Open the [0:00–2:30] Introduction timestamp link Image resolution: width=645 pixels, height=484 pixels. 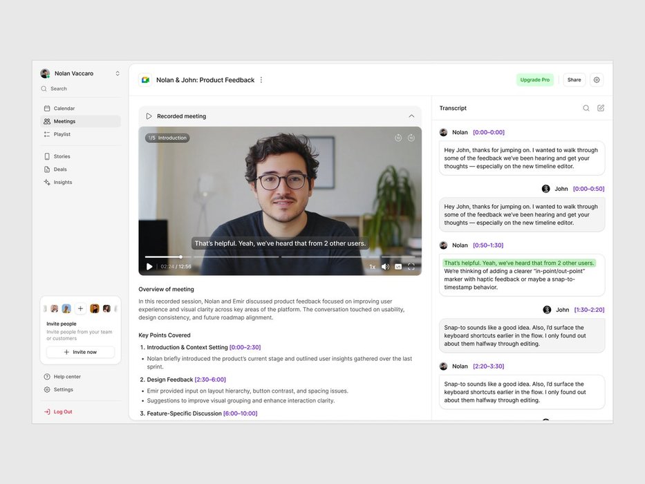pyautogui.click(x=245, y=347)
